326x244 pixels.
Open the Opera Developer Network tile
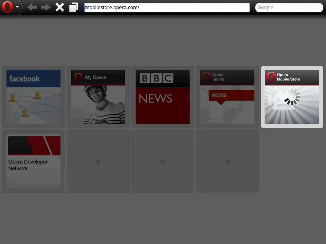pyautogui.click(x=33, y=161)
